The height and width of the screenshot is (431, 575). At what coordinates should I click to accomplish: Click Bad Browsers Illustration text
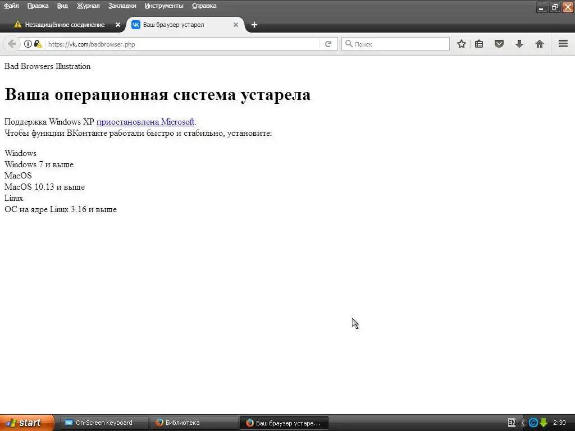coord(47,66)
